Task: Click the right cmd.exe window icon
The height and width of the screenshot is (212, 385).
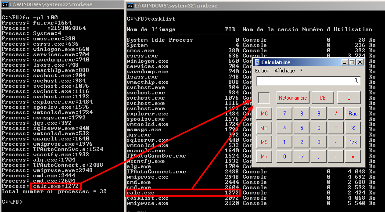Action: point(130,6)
